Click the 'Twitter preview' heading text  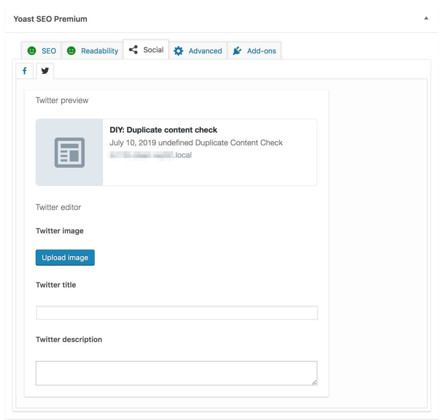point(62,100)
